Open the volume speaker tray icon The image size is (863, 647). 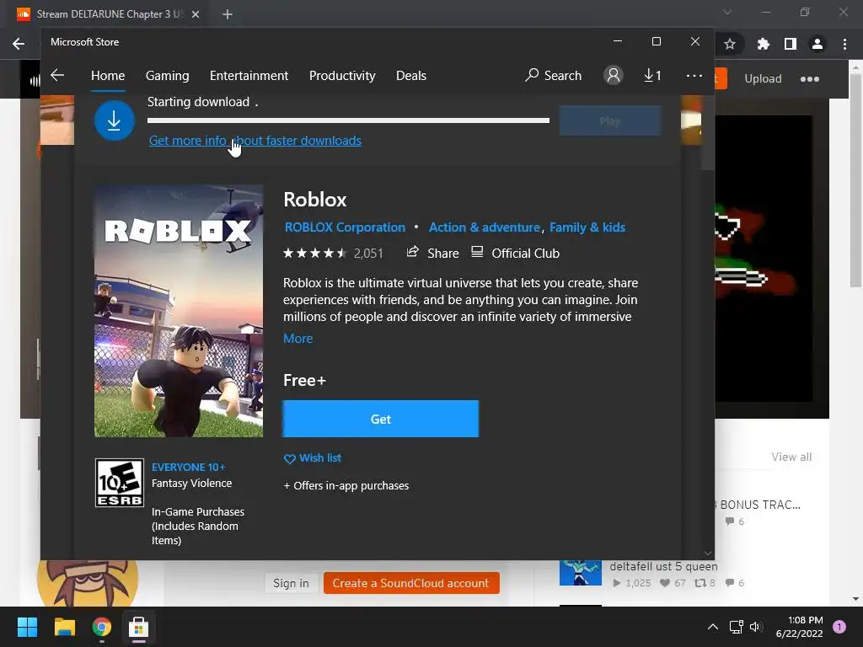point(755,627)
